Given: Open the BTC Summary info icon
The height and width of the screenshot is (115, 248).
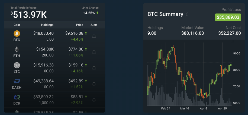Looking at the screenshot, I should tap(187, 14).
